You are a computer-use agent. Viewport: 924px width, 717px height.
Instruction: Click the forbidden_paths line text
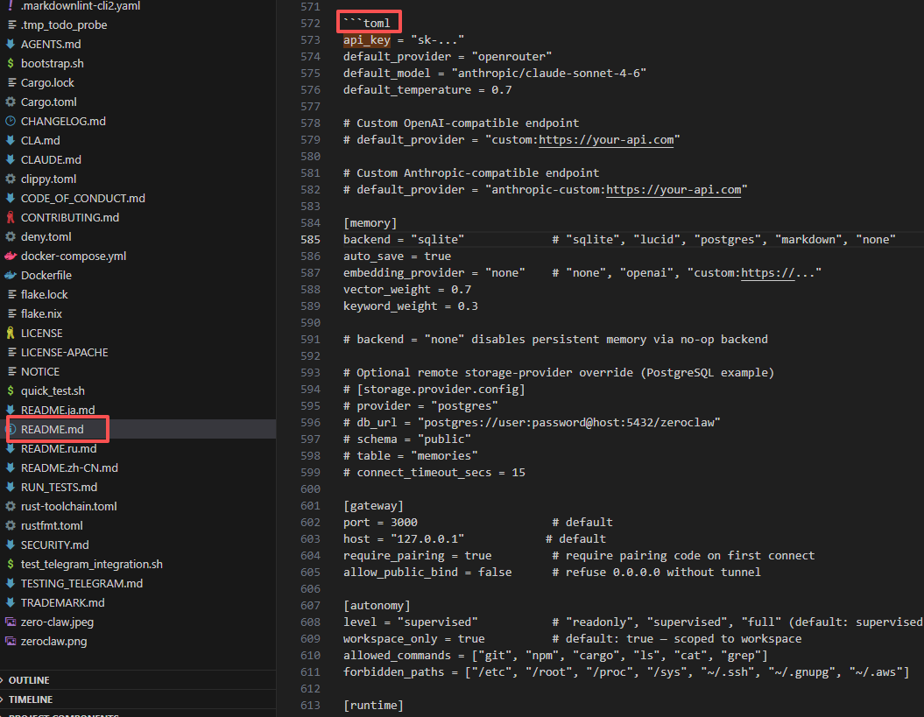pos(626,671)
